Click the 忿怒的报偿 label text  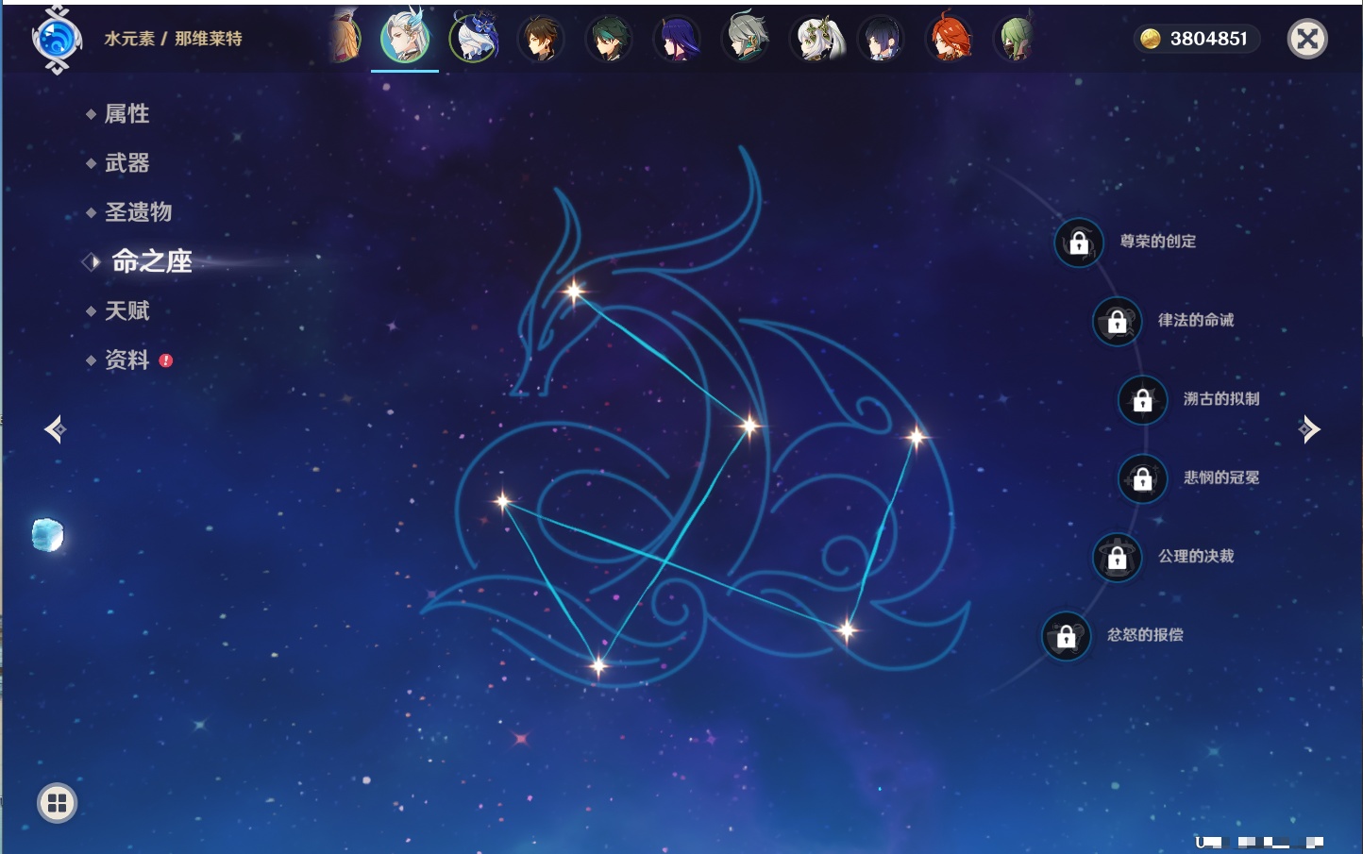1146,634
